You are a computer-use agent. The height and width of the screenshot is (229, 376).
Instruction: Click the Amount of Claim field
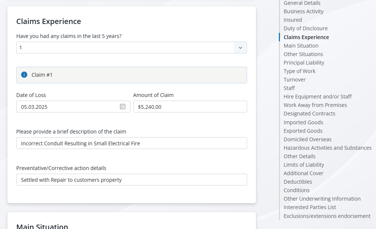pos(190,107)
